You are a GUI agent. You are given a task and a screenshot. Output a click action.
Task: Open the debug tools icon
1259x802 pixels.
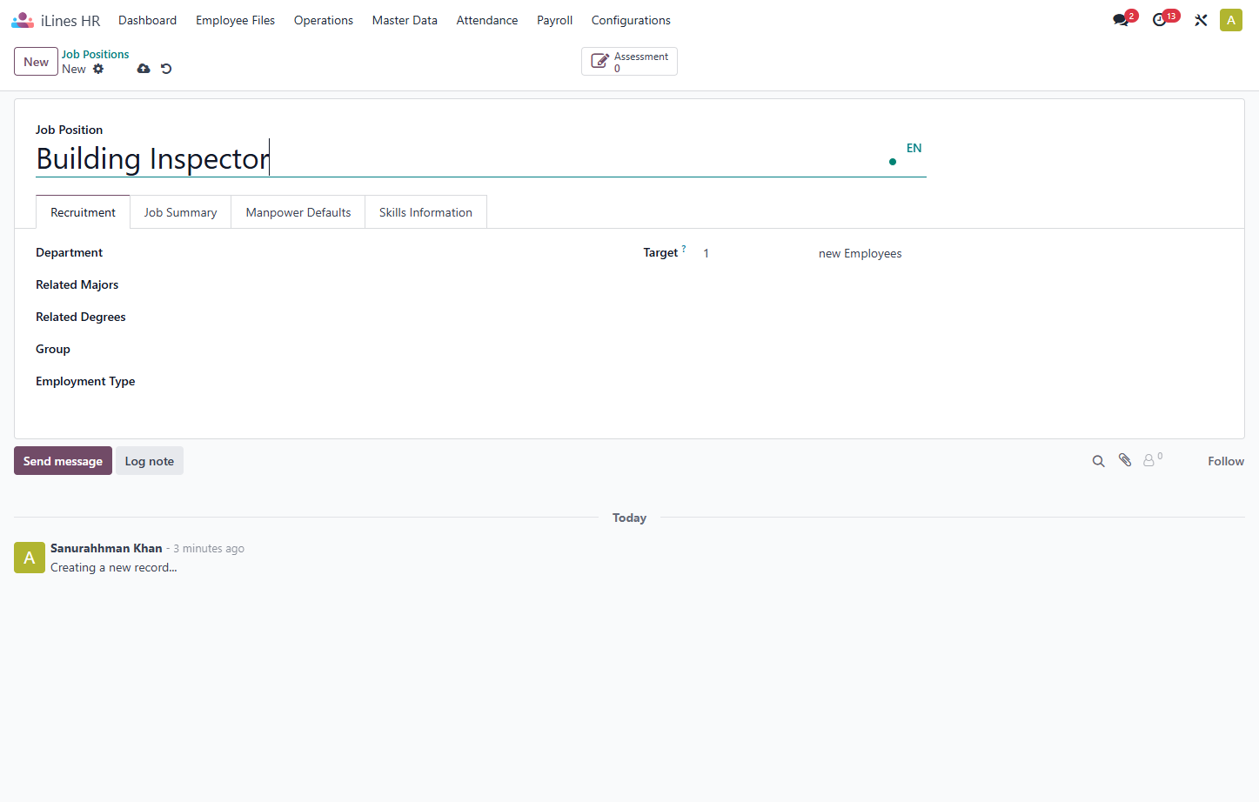point(1201,20)
